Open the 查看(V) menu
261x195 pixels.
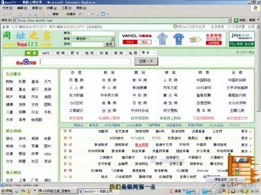(37, 8)
